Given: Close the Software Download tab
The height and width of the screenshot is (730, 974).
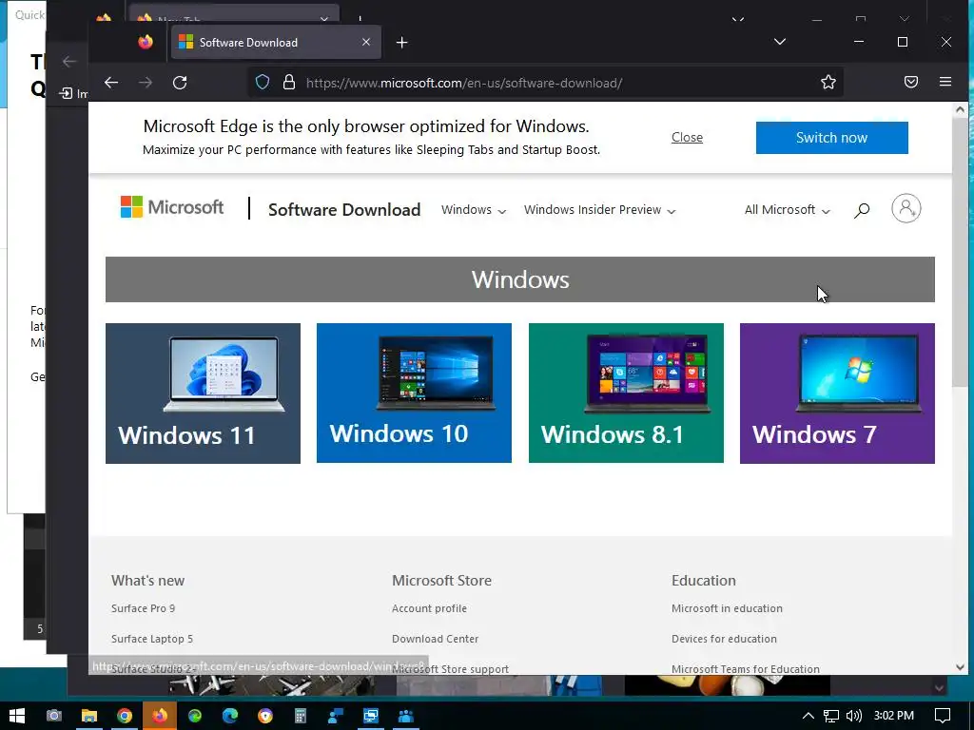Looking at the screenshot, I should coord(366,42).
